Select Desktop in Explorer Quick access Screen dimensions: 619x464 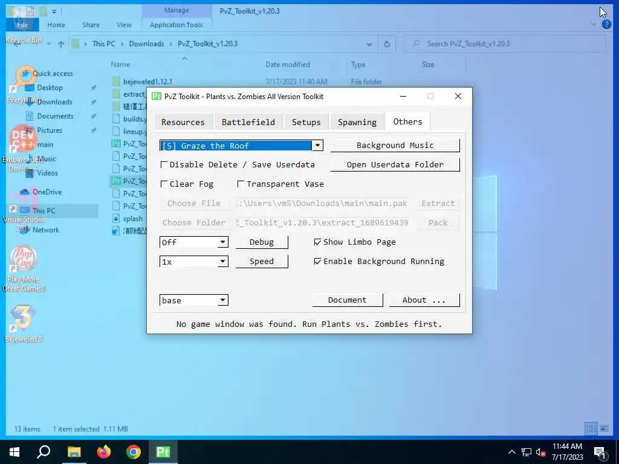click(50, 88)
